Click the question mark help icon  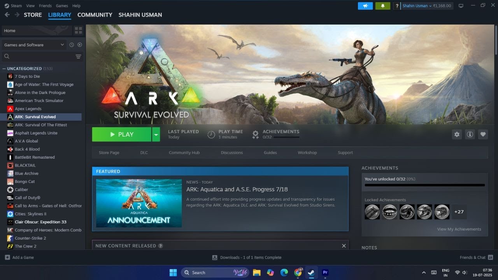point(397,6)
